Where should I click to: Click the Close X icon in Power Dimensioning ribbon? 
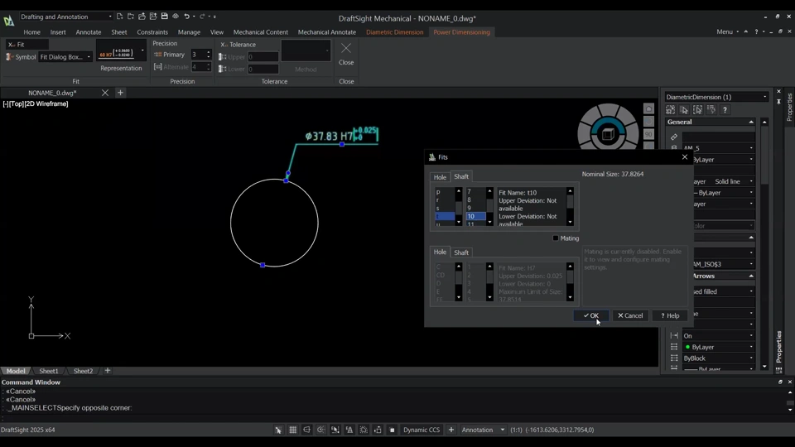pyautogui.click(x=346, y=48)
